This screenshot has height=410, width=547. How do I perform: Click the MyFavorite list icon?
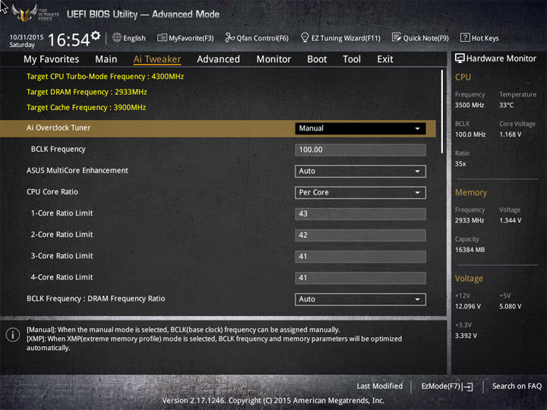162,37
